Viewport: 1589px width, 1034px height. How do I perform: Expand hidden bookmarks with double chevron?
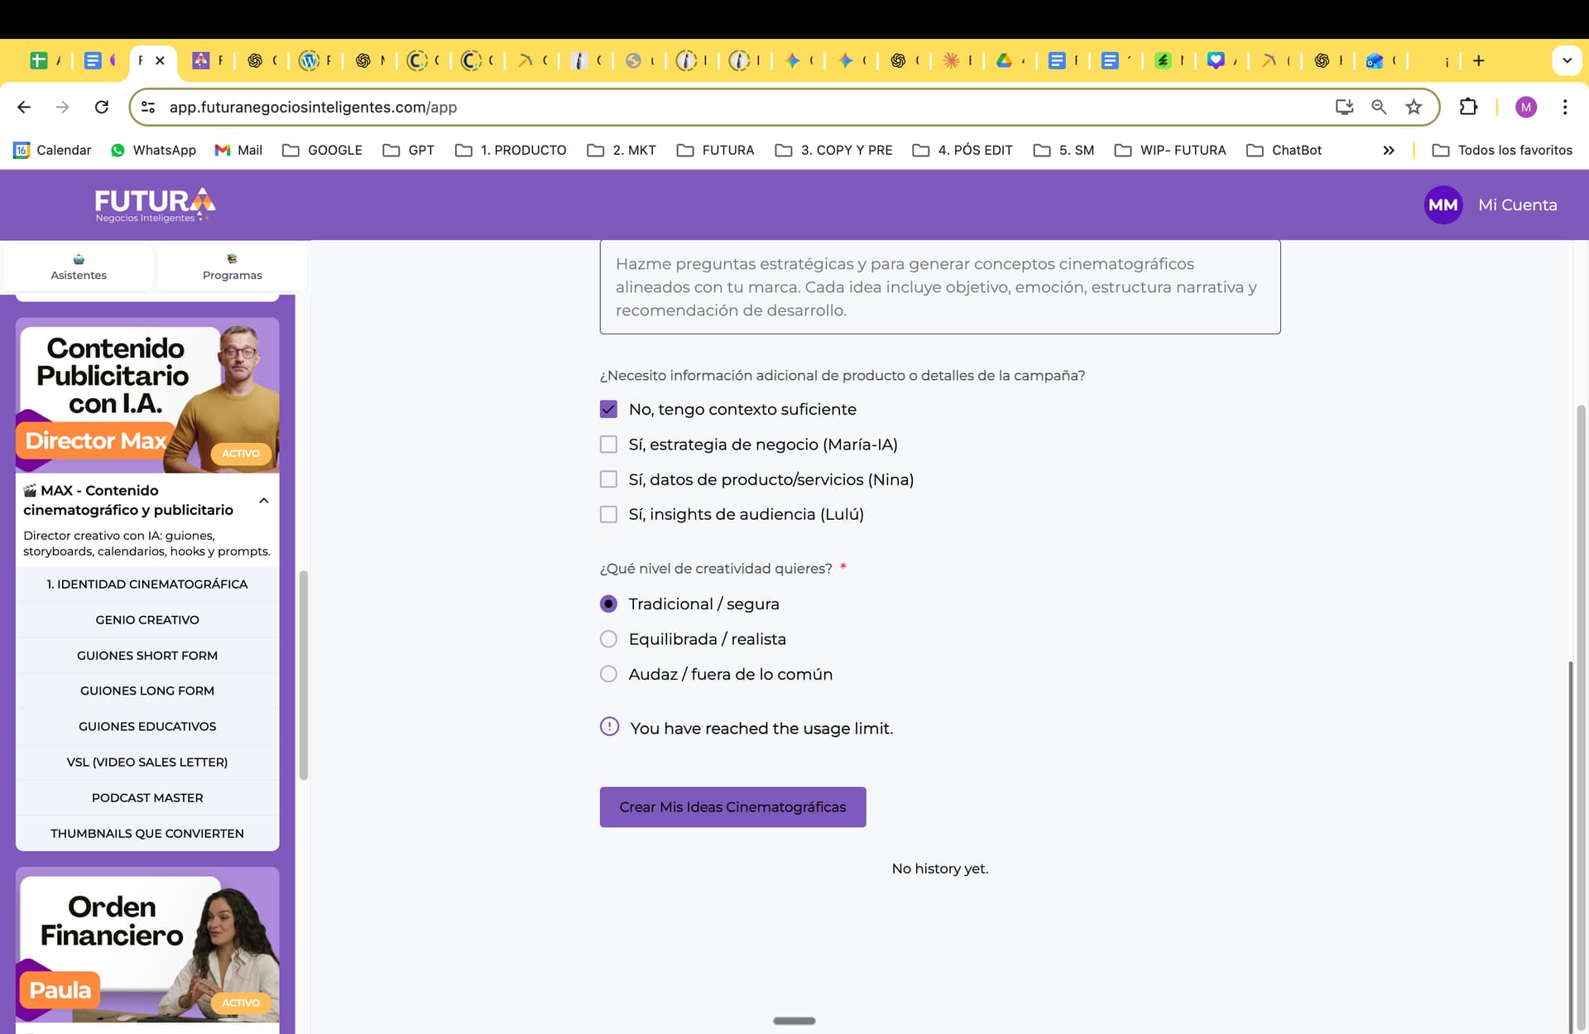(x=1388, y=150)
